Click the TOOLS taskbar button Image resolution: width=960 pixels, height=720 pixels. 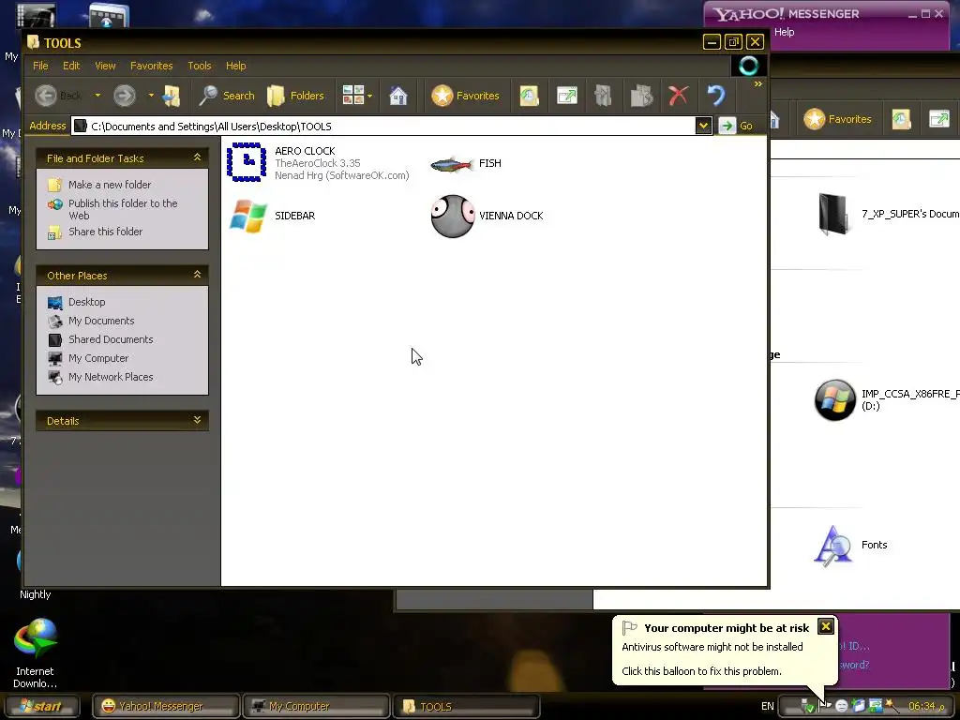click(x=467, y=706)
